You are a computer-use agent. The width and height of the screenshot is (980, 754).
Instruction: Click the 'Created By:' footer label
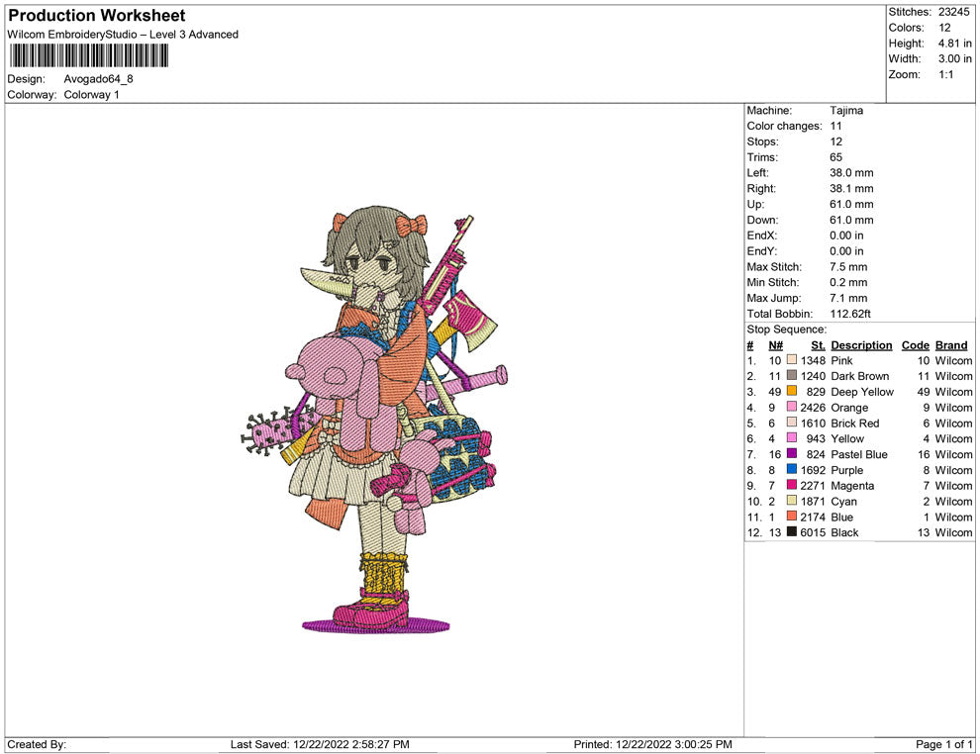(x=37, y=744)
